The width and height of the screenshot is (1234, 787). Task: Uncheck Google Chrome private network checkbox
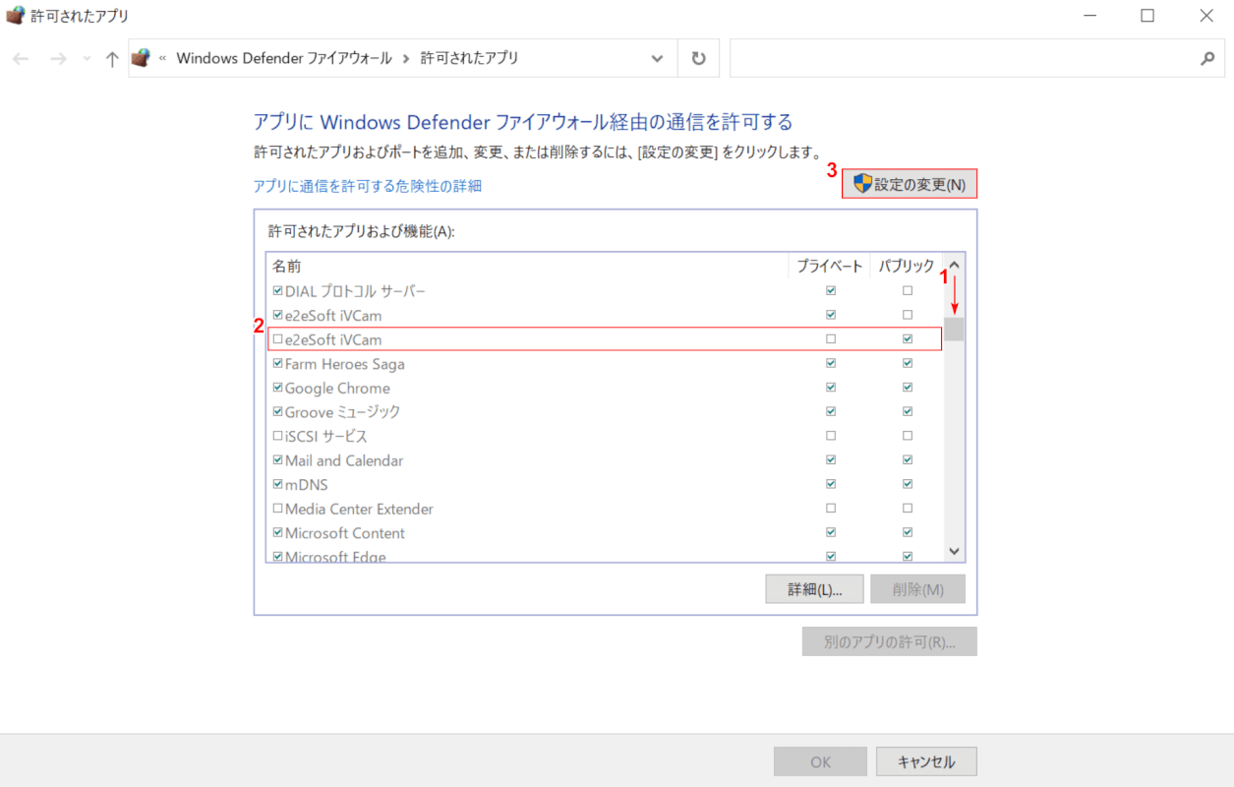pyautogui.click(x=831, y=388)
